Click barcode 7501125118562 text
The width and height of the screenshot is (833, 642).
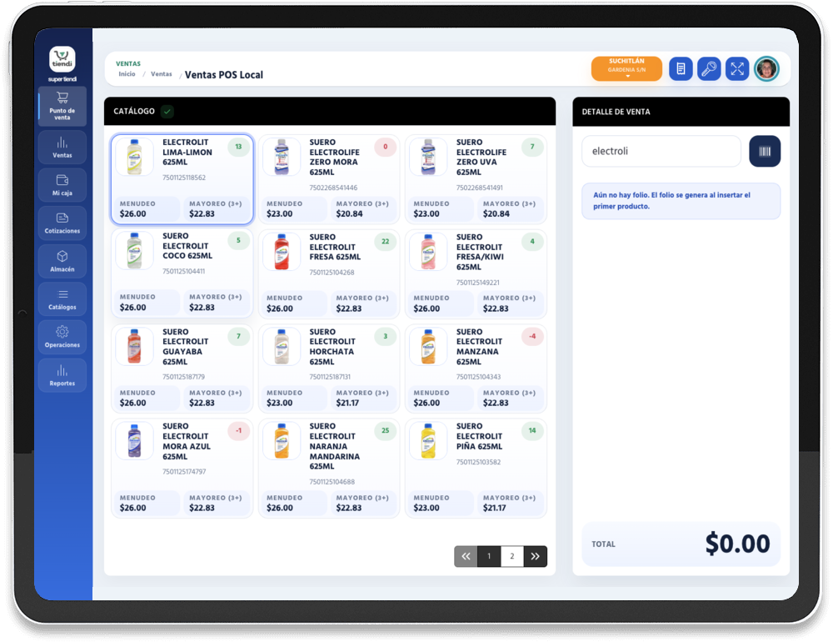[x=184, y=178]
